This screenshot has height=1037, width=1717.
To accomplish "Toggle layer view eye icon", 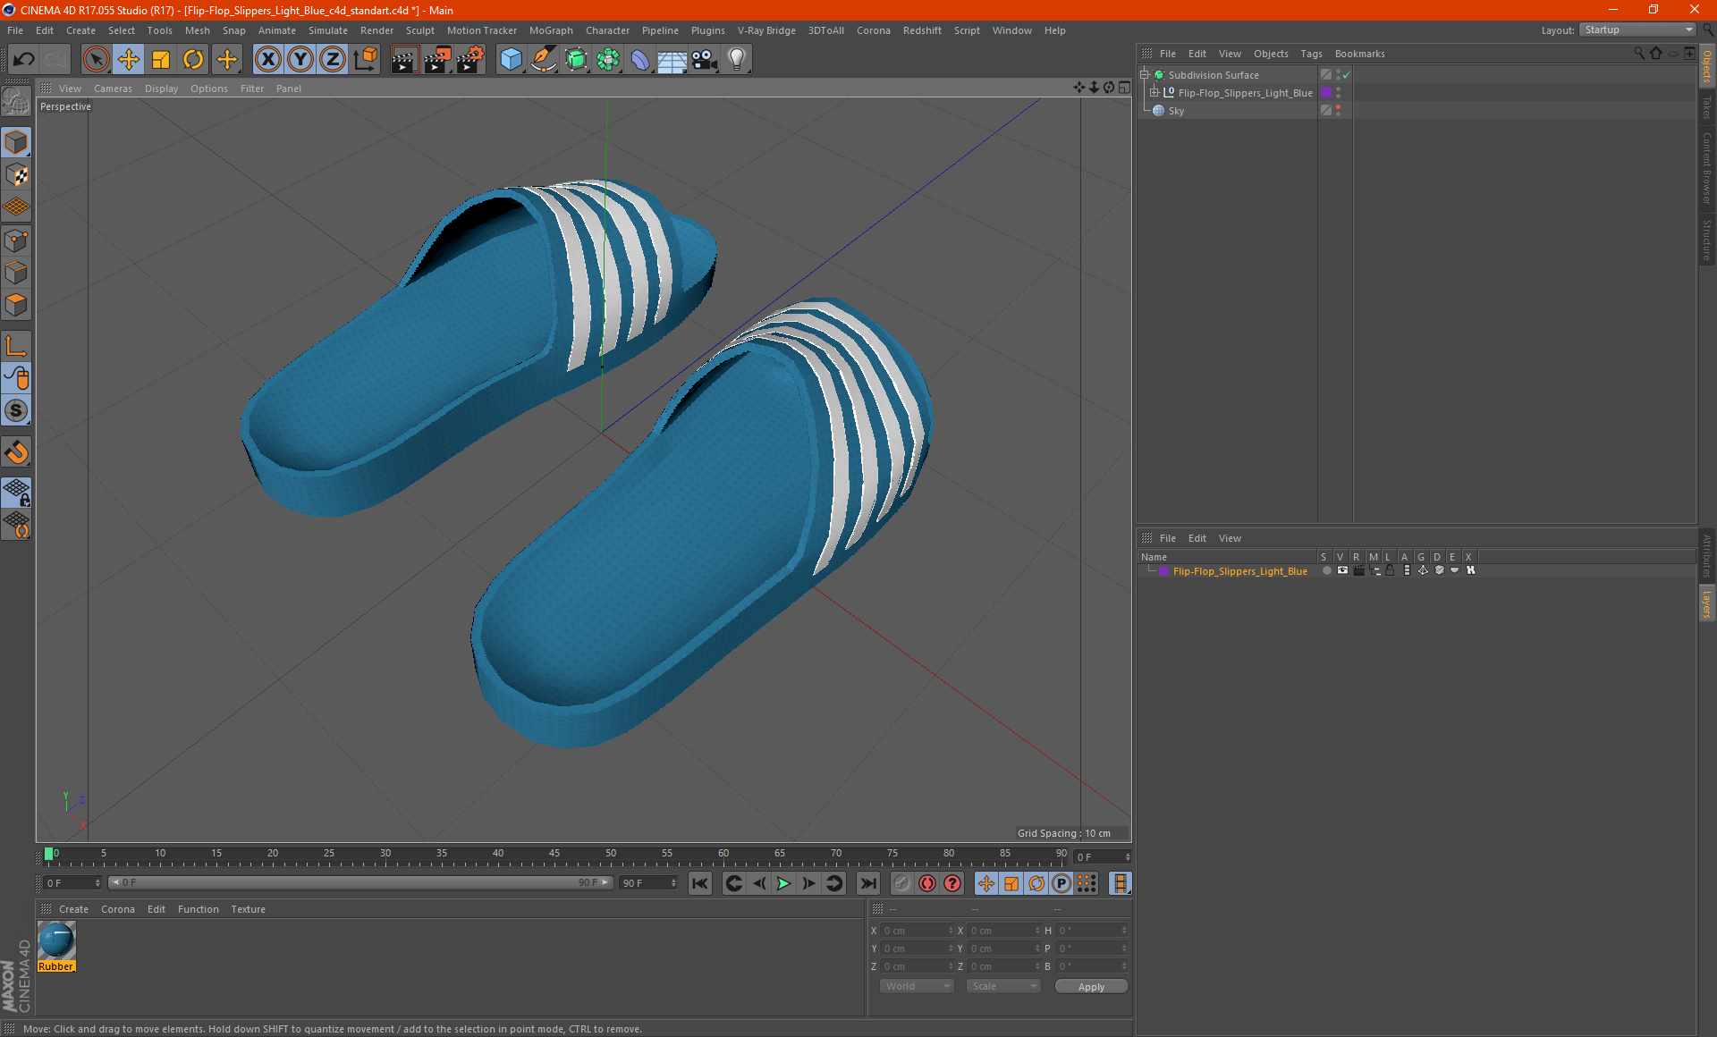I will click(1342, 570).
